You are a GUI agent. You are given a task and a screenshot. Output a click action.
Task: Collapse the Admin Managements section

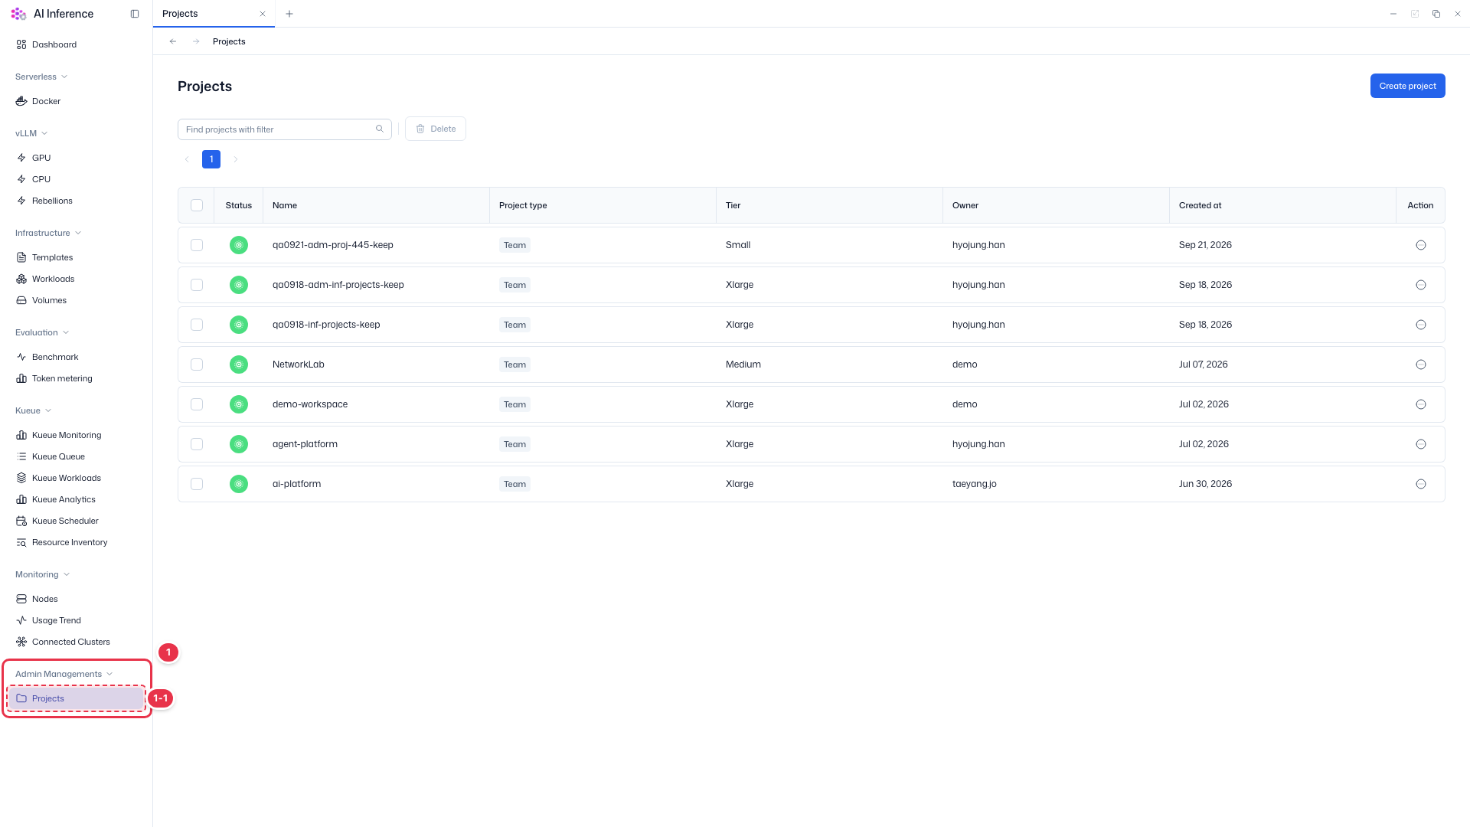click(64, 674)
